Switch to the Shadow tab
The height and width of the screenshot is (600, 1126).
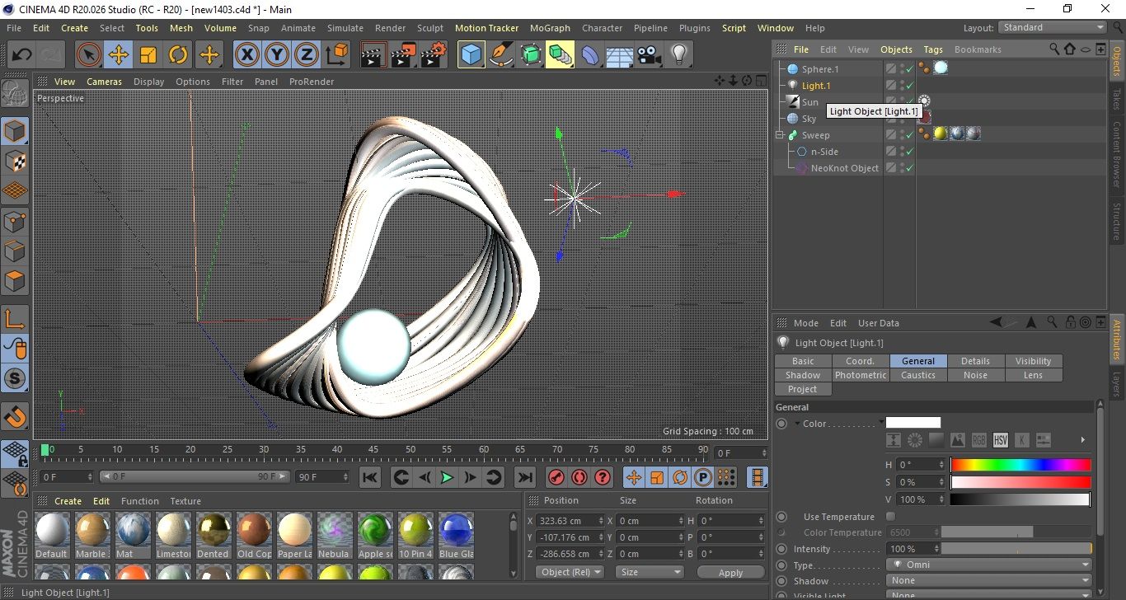pos(802,375)
